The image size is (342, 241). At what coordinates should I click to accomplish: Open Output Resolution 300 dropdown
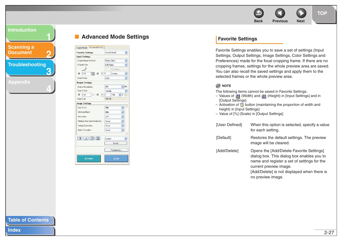coord(114,87)
